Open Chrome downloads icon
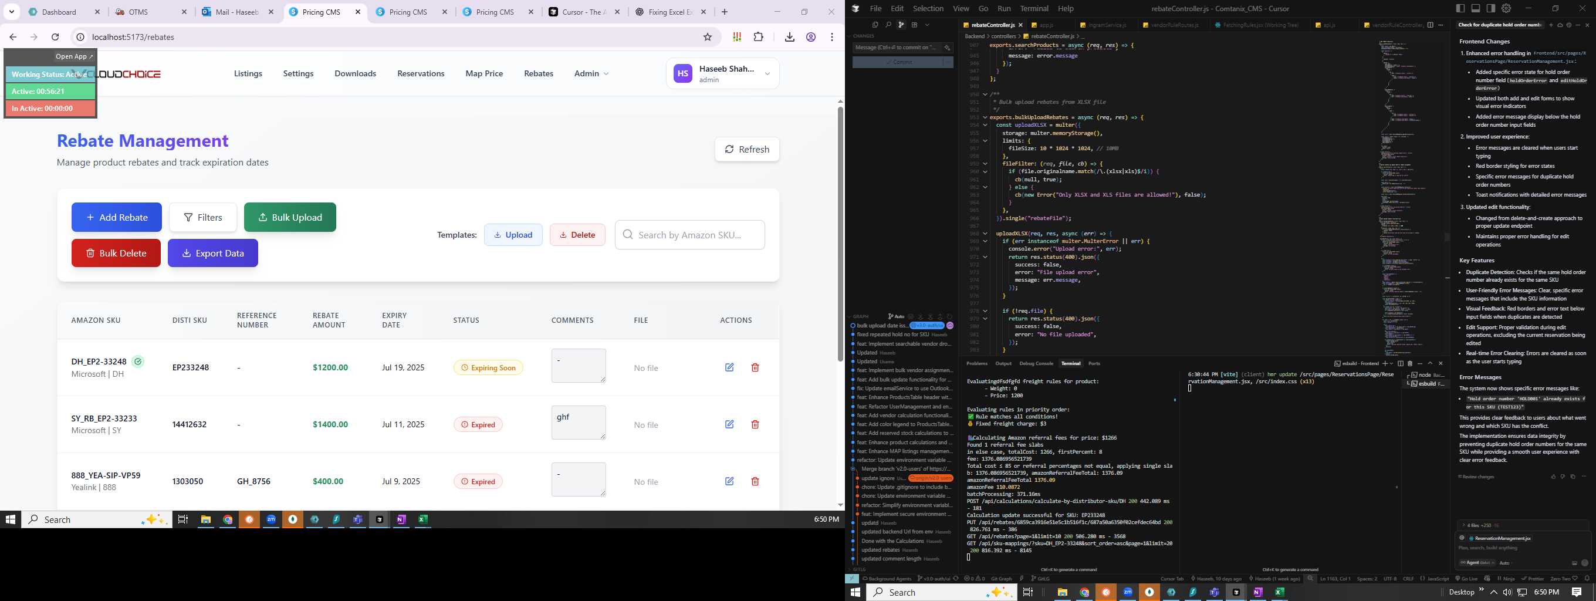The width and height of the screenshot is (1596, 601). point(789,37)
